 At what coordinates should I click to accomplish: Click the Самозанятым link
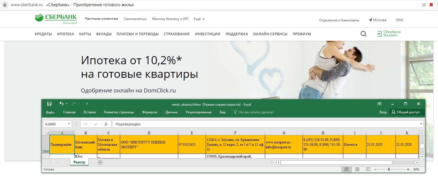tap(135, 19)
